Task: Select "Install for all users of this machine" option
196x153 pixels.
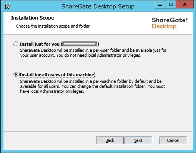Action: pos(16,74)
